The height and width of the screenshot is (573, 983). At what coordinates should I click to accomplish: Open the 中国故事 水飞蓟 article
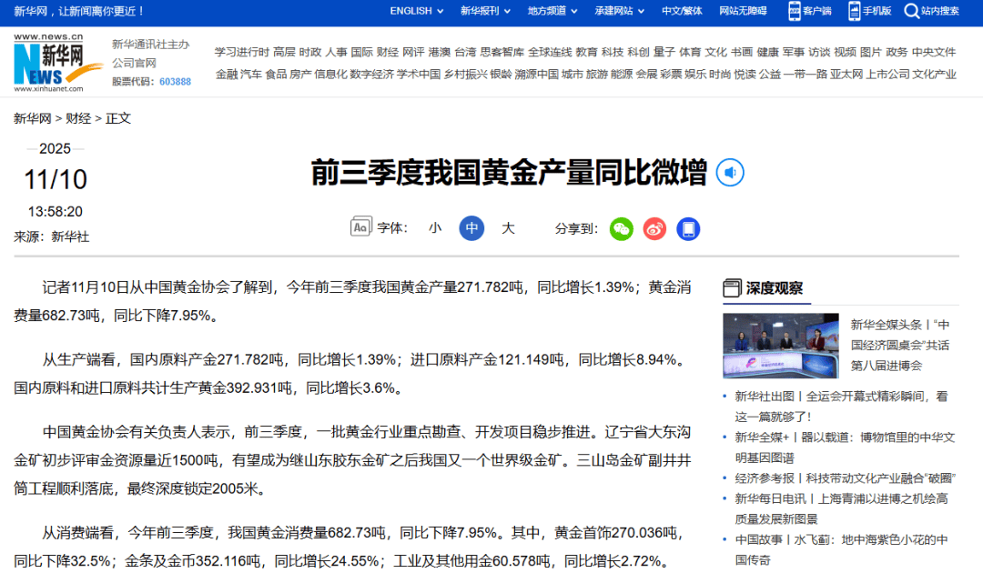pyautogui.click(x=841, y=549)
